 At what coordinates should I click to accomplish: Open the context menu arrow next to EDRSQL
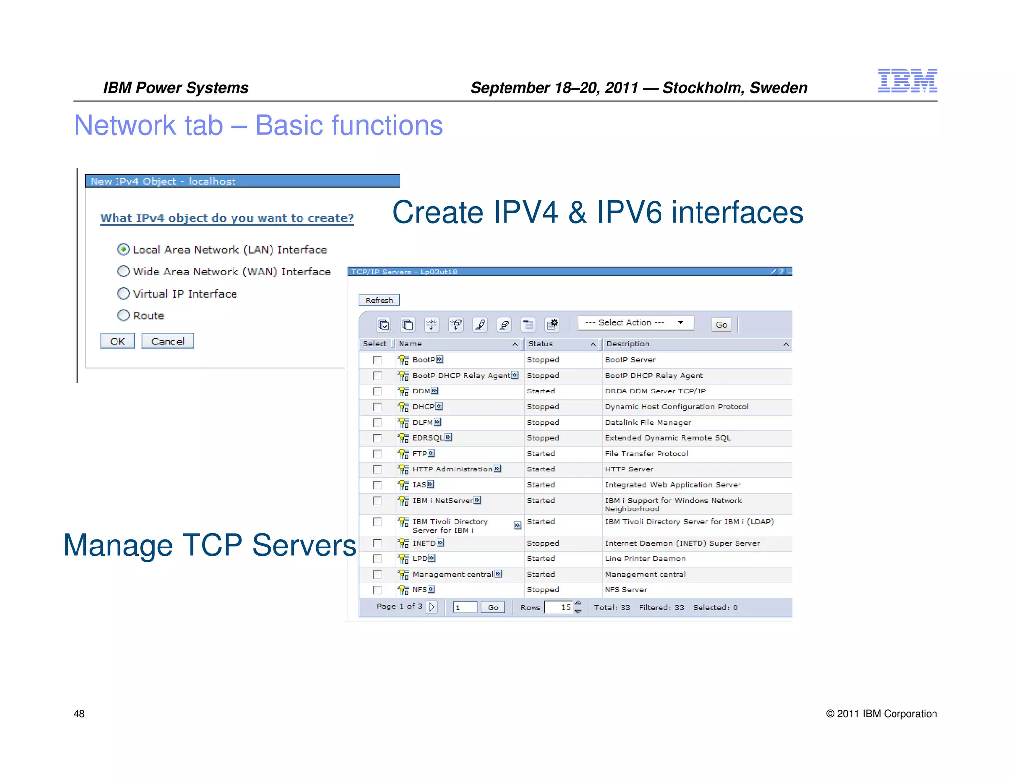pos(448,437)
